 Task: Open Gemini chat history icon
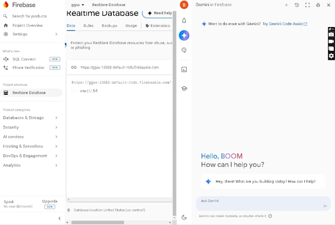297,5
